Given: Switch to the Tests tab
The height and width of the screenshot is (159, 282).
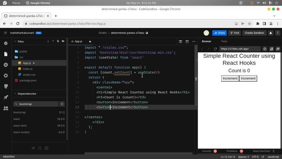Looking at the screenshot, I should (x=224, y=42).
